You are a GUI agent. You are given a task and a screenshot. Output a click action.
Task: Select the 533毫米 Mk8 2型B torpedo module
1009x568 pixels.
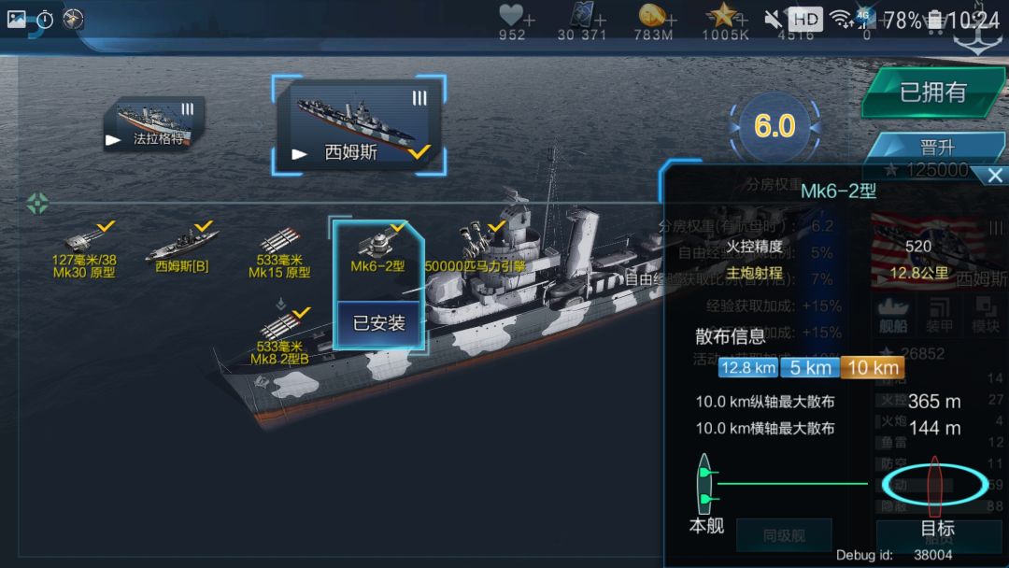280,335
